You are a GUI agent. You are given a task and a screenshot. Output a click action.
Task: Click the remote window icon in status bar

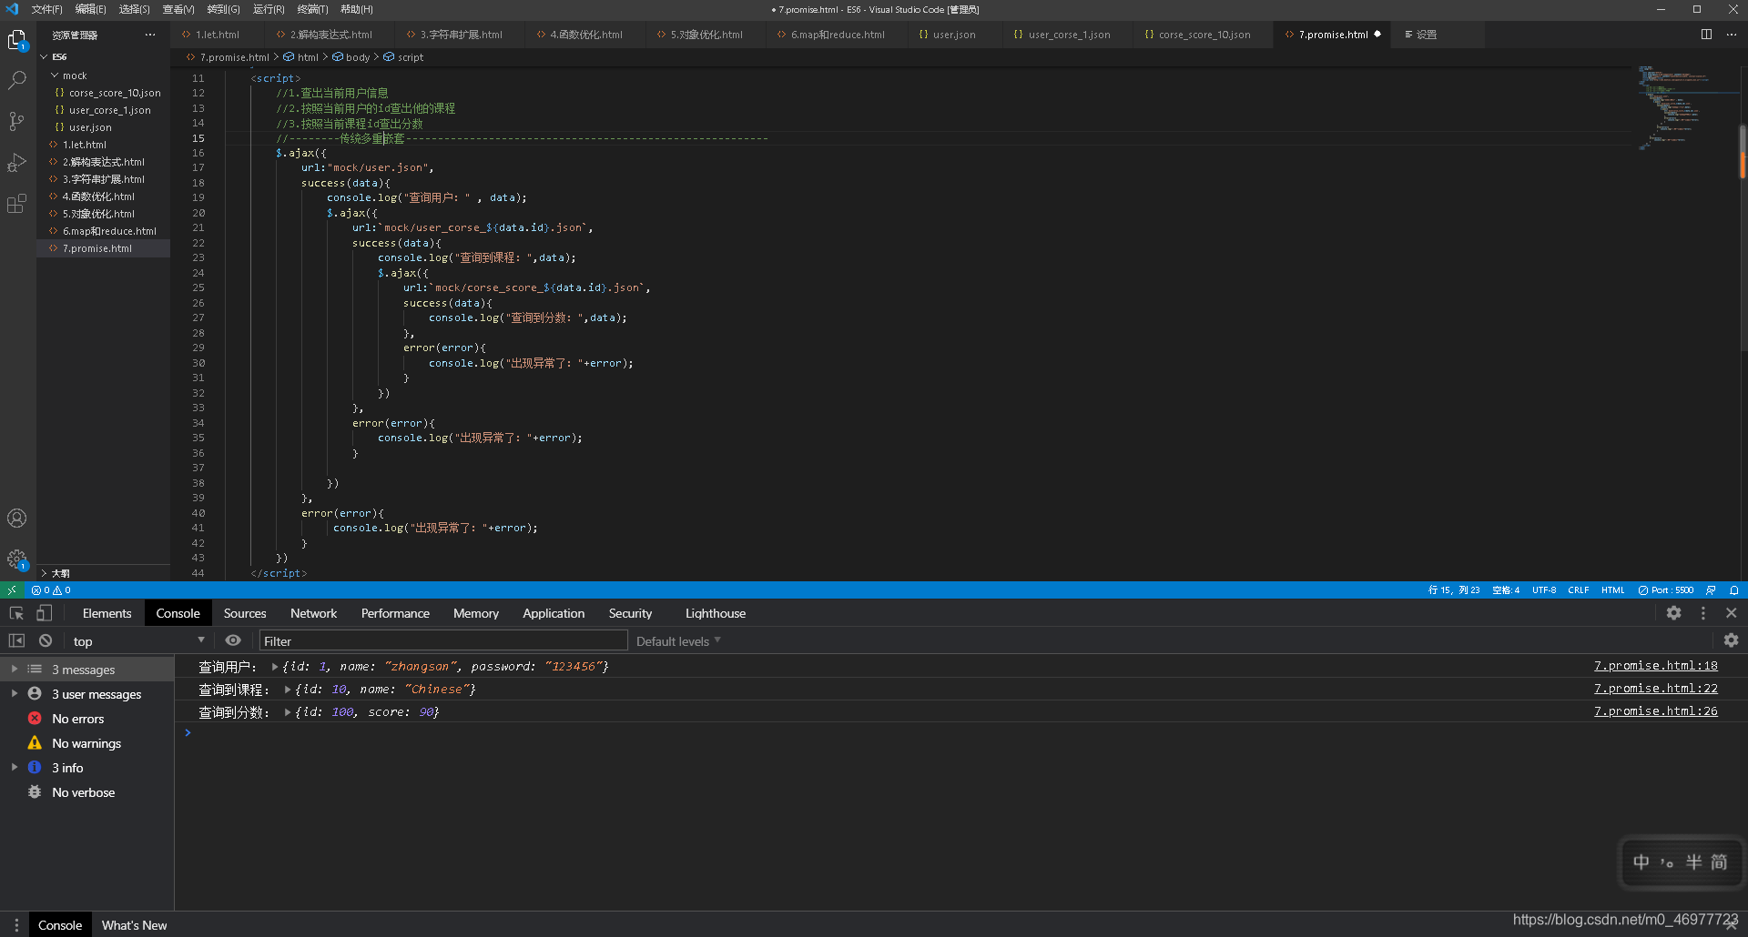tap(12, 590)
